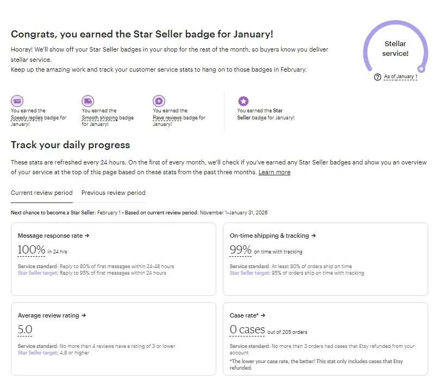The image size is (438, 387).
Task: Click the 100% response rate value
Action: 32,250
